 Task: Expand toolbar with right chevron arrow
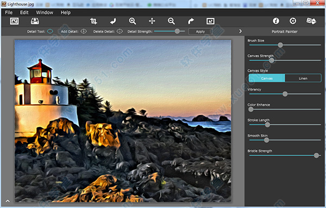pyautogui.click(x=240, y=31)
